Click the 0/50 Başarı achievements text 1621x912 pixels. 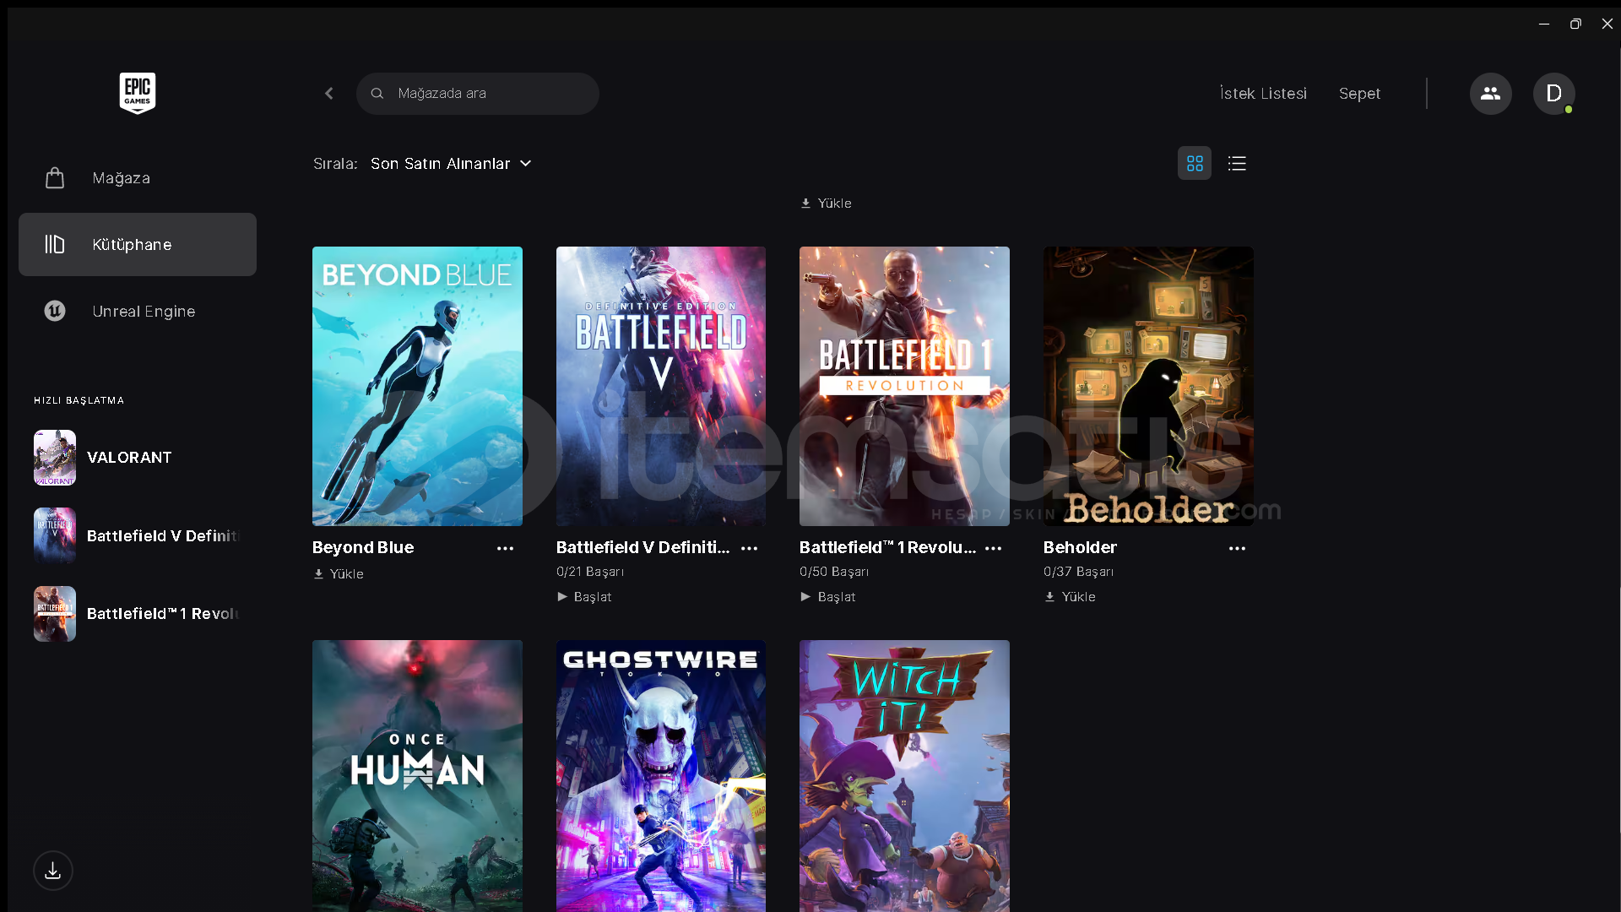[834, 572]
